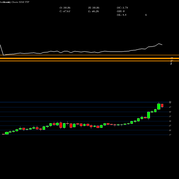Click the price axis label 32
This screenshot has width=179, height=179.
coord(170,121)
